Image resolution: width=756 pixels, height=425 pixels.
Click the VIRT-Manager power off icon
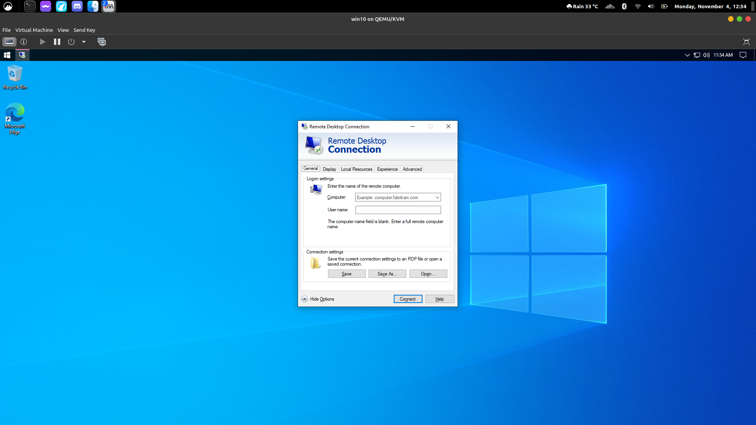click(72, 41)
